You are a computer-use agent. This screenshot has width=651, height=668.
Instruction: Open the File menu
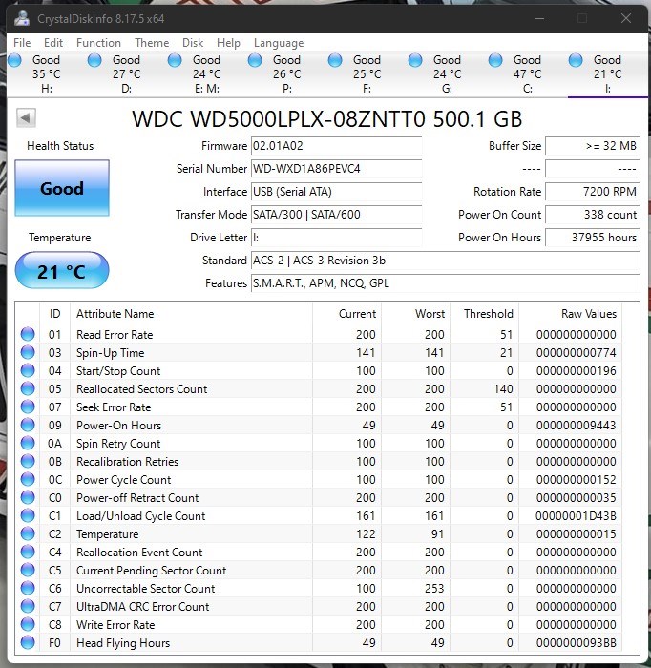click(x=22, y=43)
